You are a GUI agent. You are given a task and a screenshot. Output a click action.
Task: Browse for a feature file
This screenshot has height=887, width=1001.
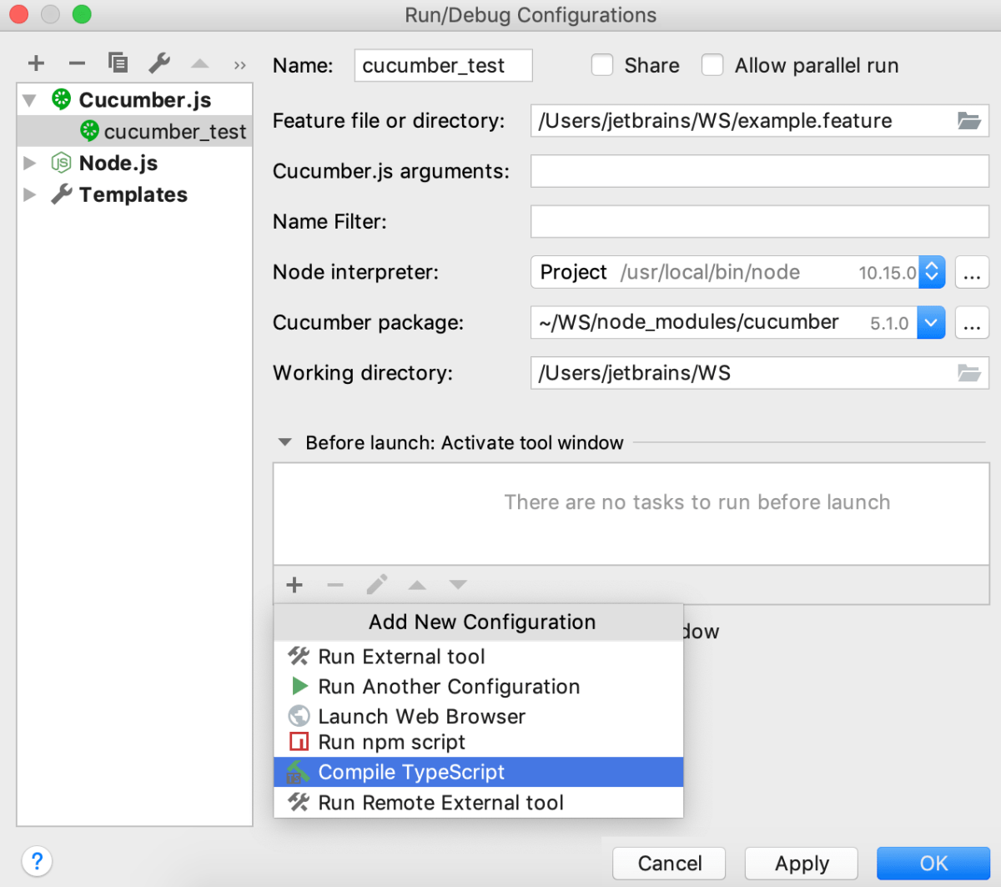(x=969, y=121)
